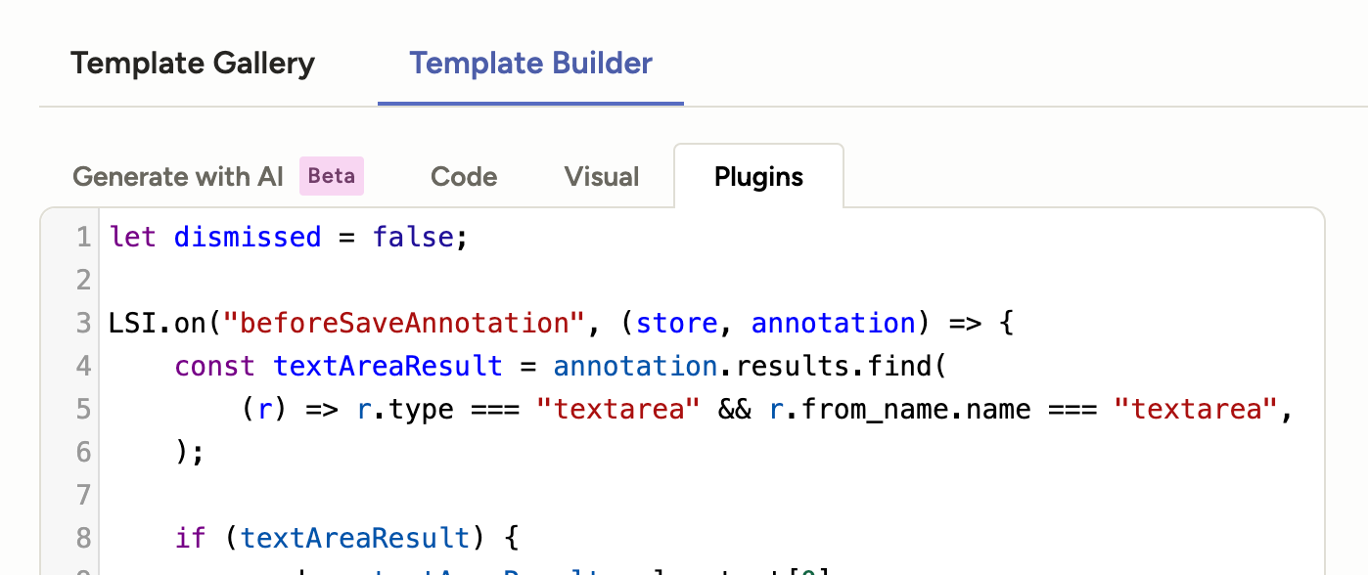This screenshot has width=1368, height=575.
Task: Click line number 1 in the gutter
Action: coord(83,238)
